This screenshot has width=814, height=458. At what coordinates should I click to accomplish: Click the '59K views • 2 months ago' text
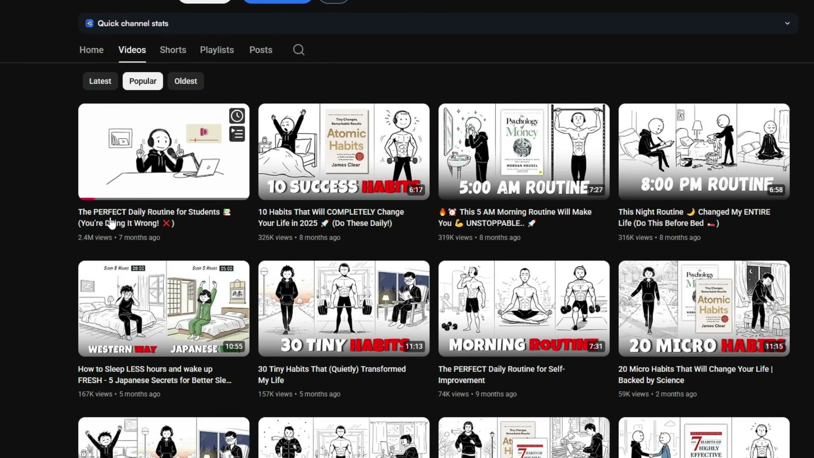tap(658, 394)
